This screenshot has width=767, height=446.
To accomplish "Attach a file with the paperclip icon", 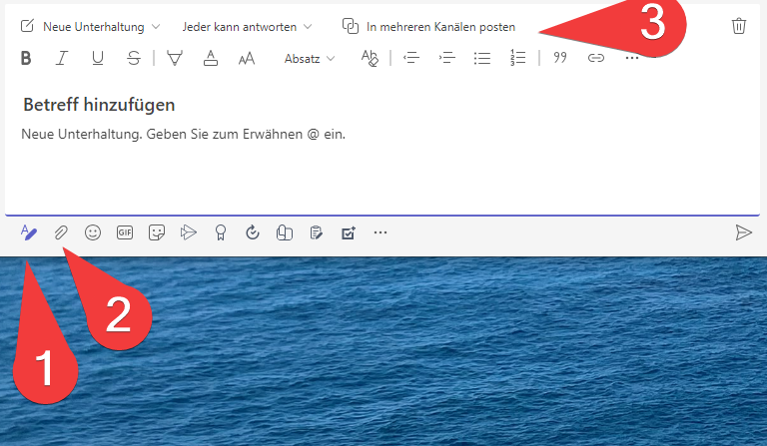I will coord(61,232).
